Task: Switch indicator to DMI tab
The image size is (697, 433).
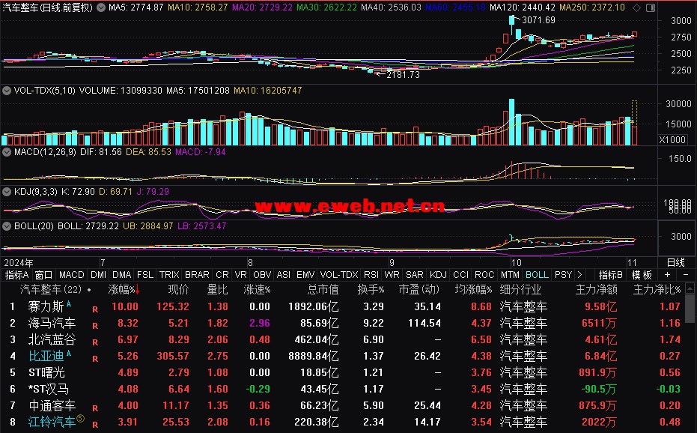Action: 98,275
